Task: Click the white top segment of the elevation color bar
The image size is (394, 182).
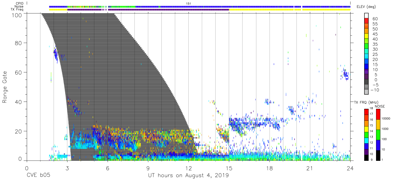Action: pos(367,16)
